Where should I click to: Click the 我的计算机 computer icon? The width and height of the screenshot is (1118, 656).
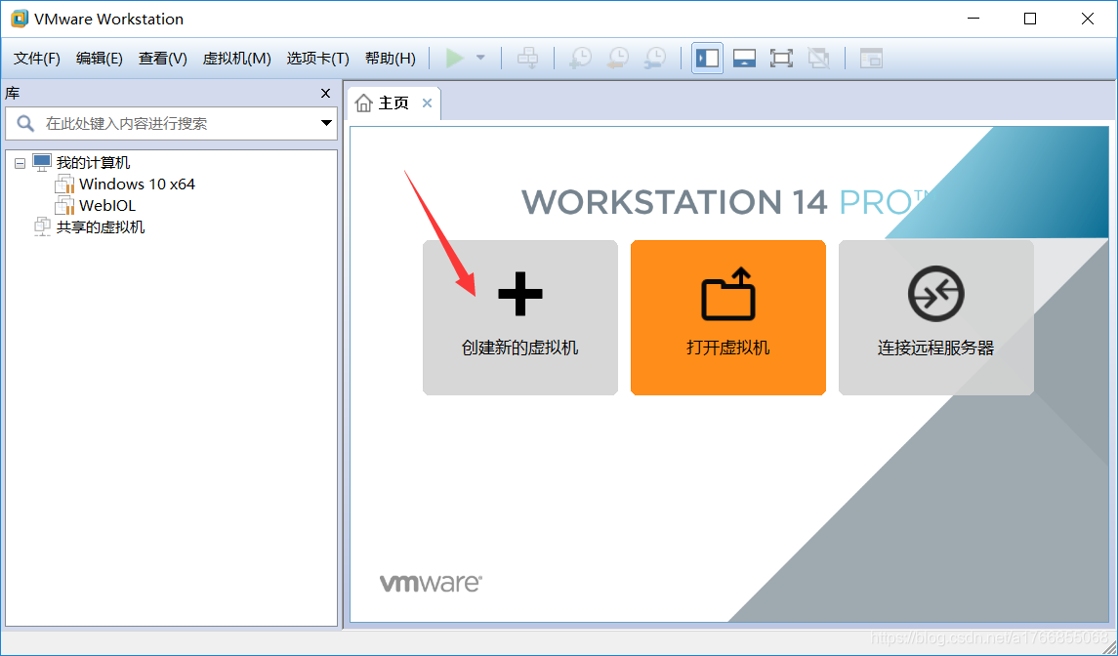43,162
